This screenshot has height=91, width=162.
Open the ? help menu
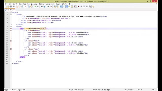pyautogui.click(x=69, y=4)
